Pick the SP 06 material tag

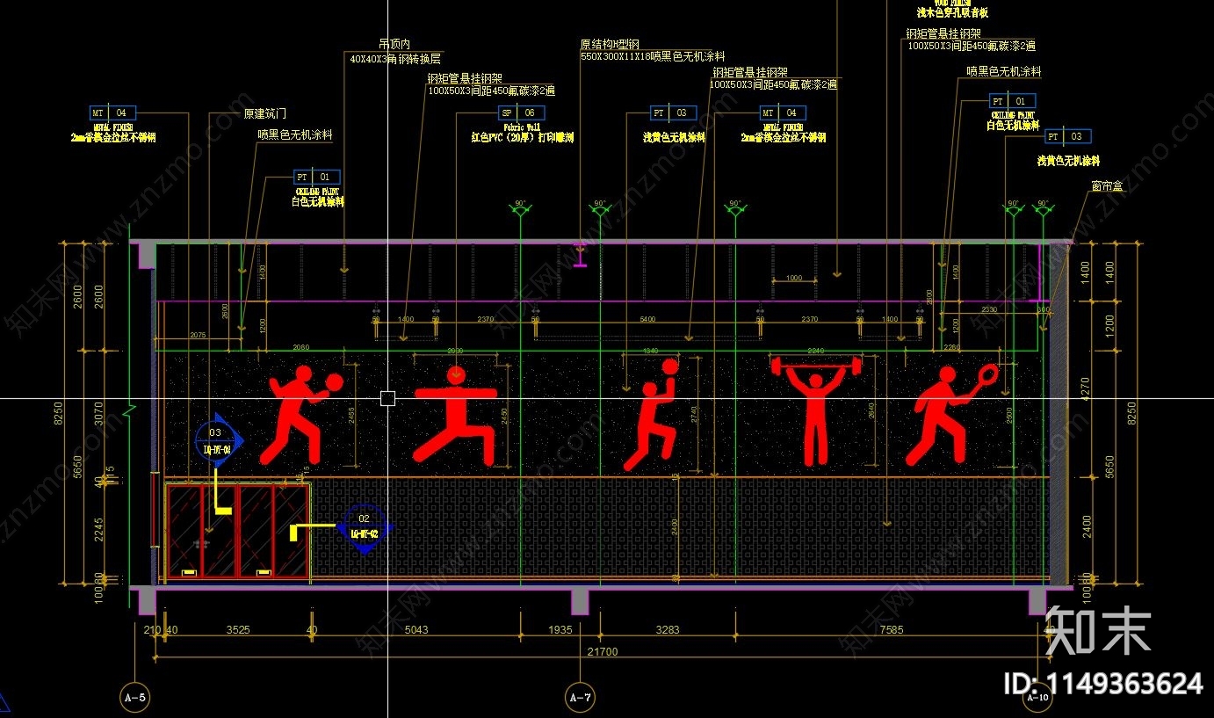521,112
